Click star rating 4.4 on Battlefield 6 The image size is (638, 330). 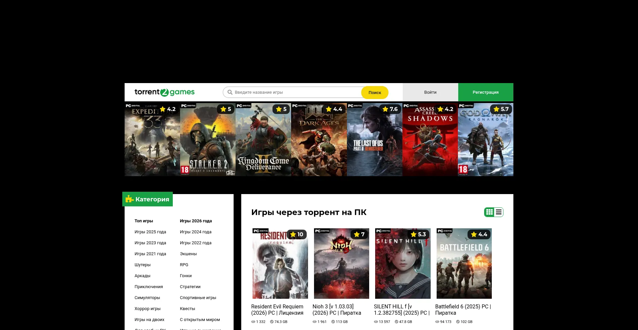pos(479,234)
